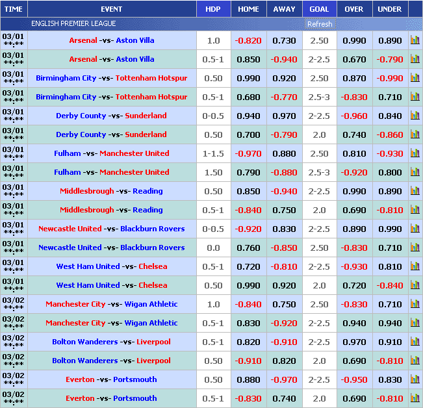Open chart icon for Bolton Wanderers 0.50 row
Image resolution: width=423 pixels, height=408 pixels.
click(415, 361)
